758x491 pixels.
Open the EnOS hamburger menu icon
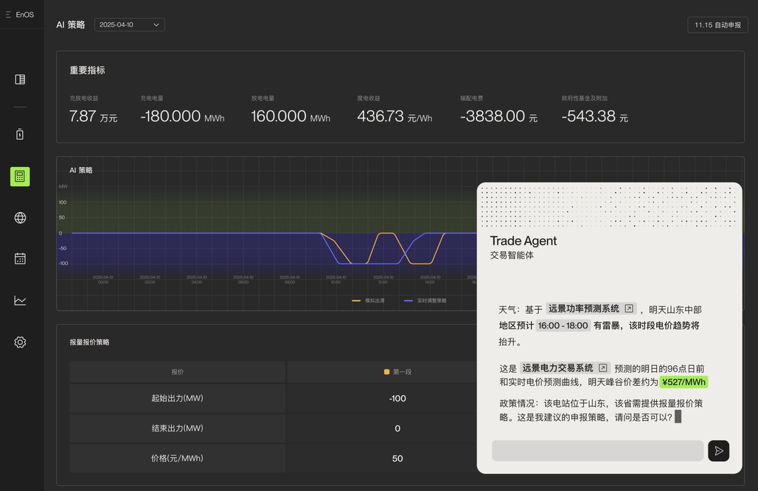(x=8, y=15)
